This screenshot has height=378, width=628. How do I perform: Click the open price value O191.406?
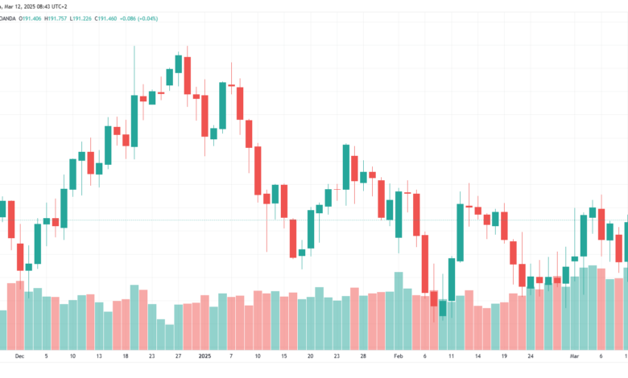click(x=30, y=18)
